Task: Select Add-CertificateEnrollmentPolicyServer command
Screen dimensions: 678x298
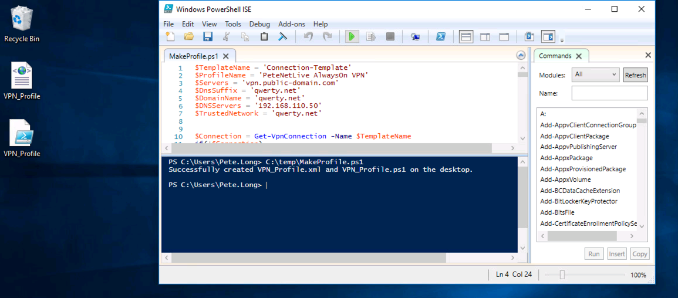Action: [589, 223]
